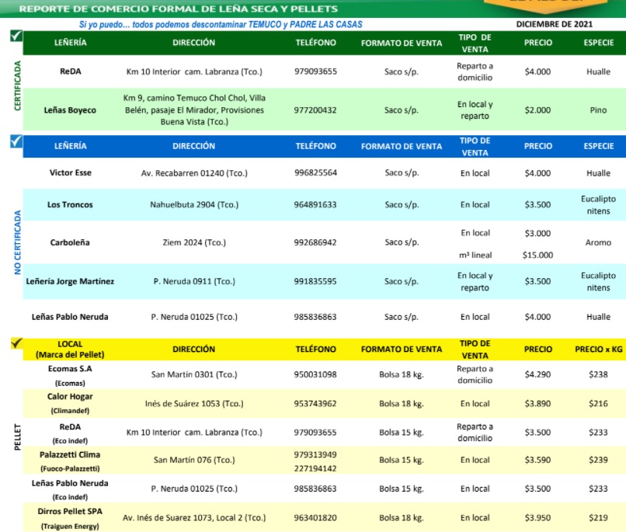Viewport: 626px width, 532px height.
Task: Click the 'Ecomas S.A' name cell
Action: [x=70, y=369]
